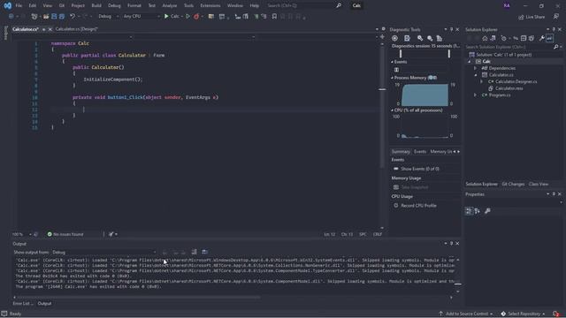Open Debug solution configuration dropdown
Viewport: 566px width, 318px height.
point(108,16)
